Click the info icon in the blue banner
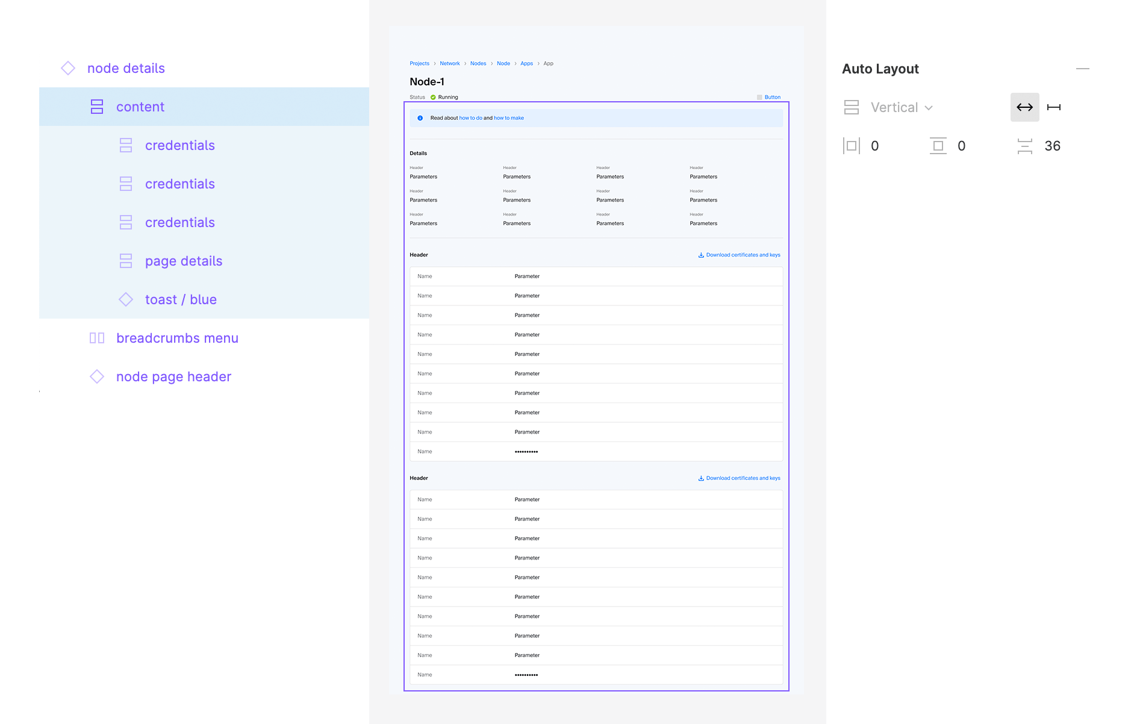The image size is (1134, 724). [419, 118]
